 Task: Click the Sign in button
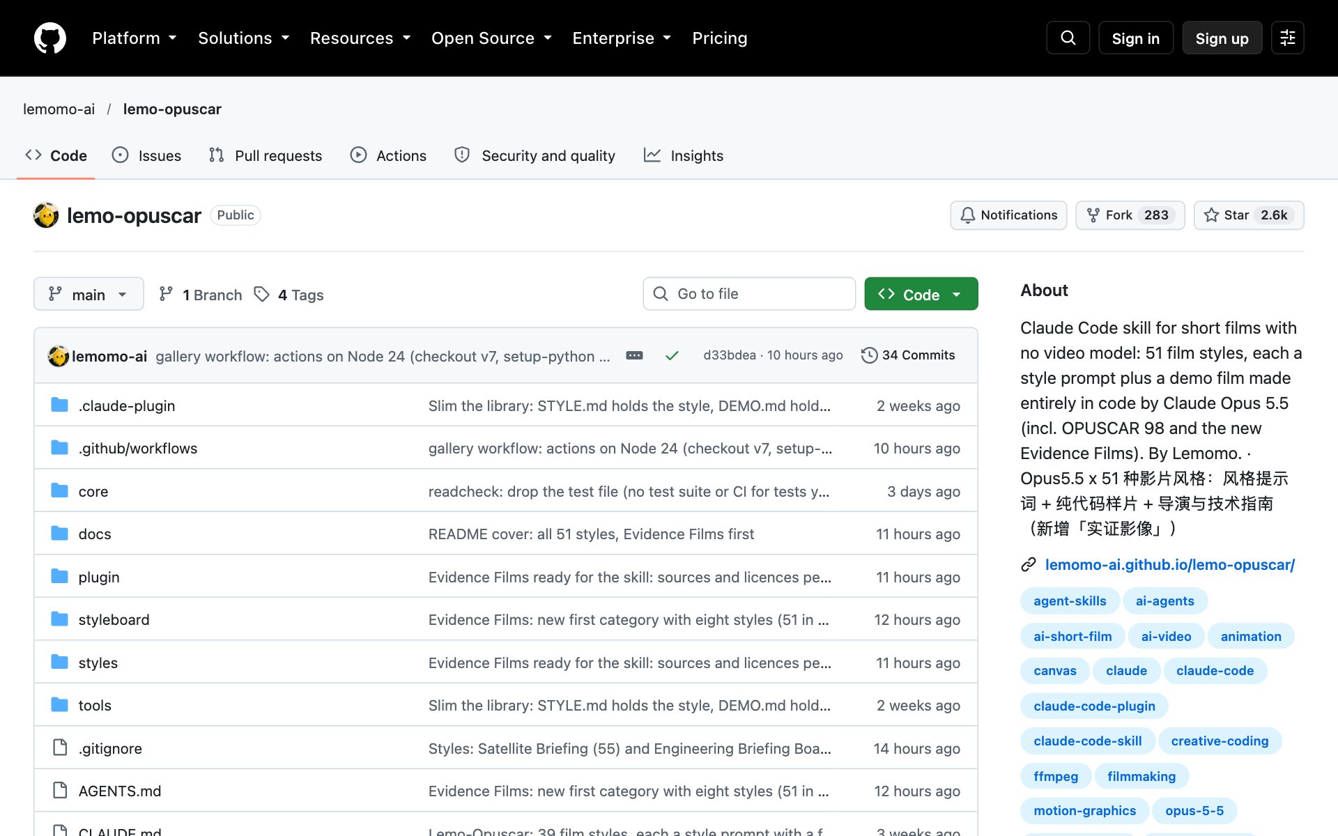tap(1136, 38)
